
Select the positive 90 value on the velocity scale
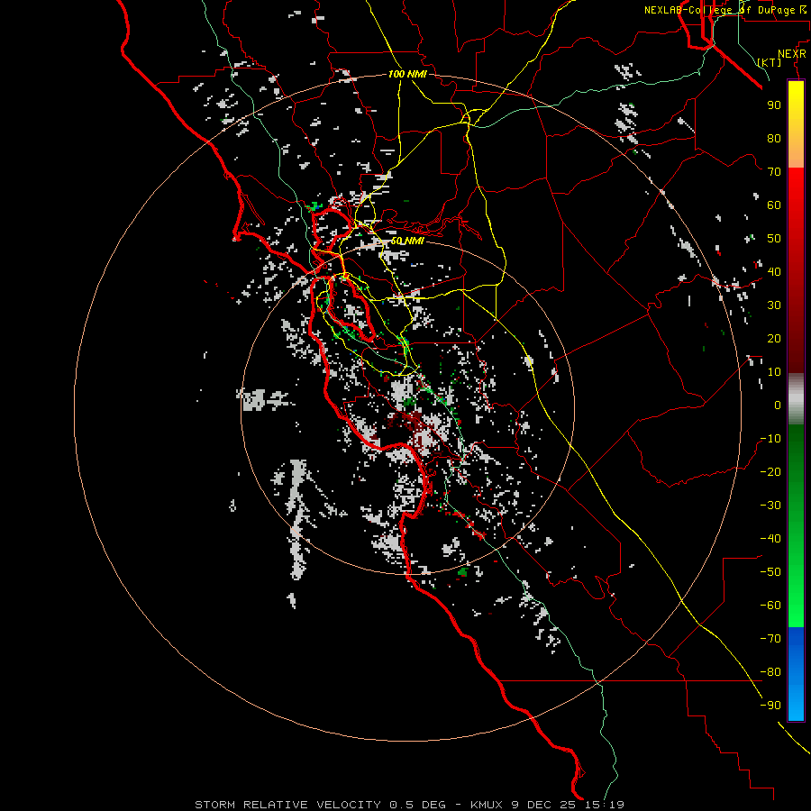pyautogui.click(x=774, y=105)
